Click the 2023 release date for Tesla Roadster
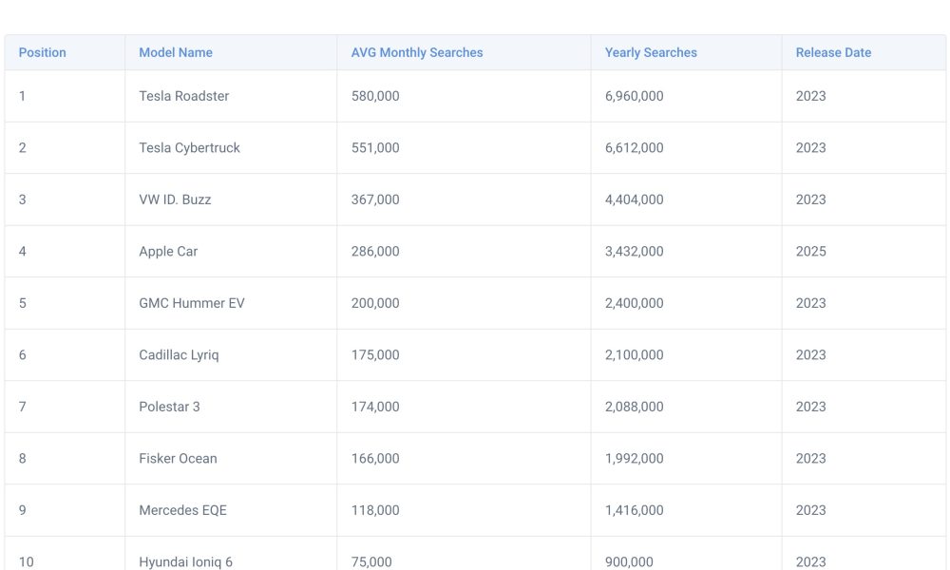Viewport: 950px width, 570px height. (x=810, y=96)
